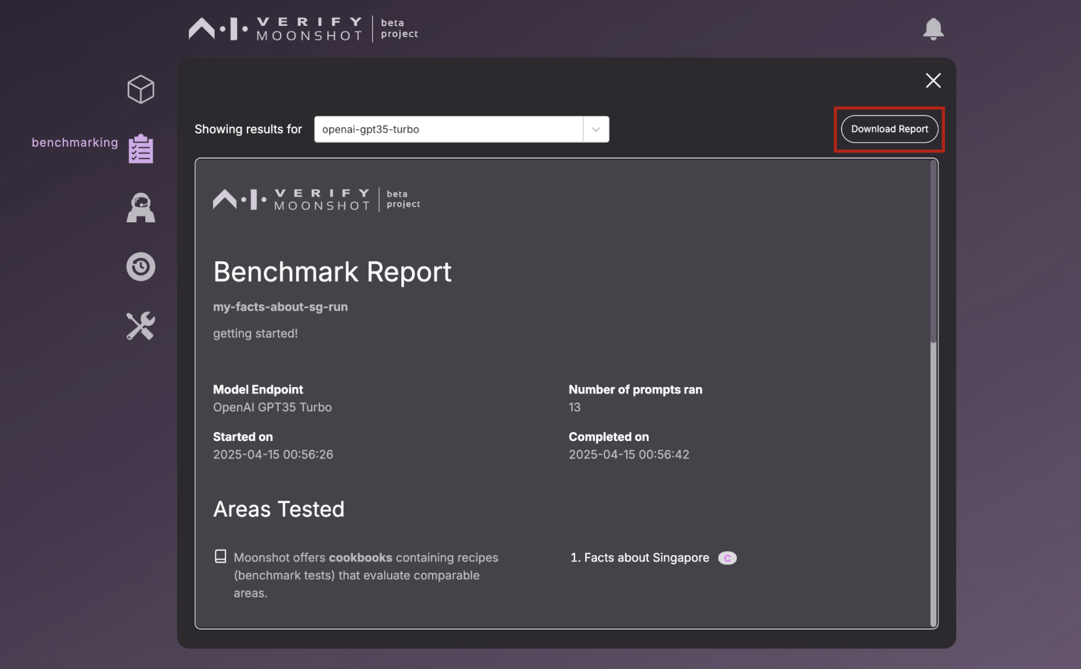The width and height of the screenshot is (1081, 669).
Task: Click the 'getting started!' description
Action: click(x=255, y=333)
